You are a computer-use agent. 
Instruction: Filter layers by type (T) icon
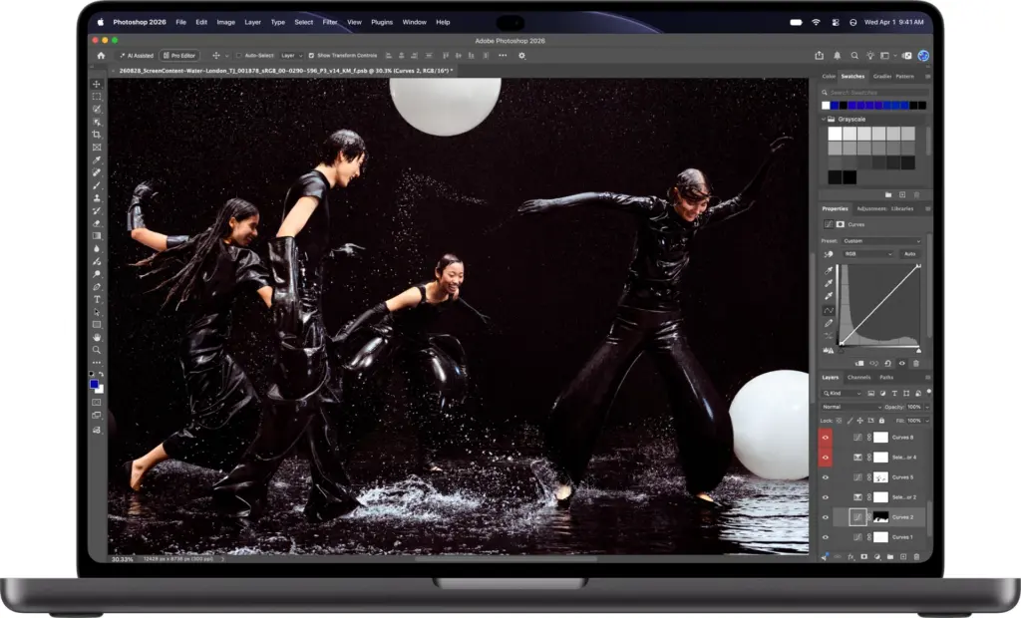894,394
